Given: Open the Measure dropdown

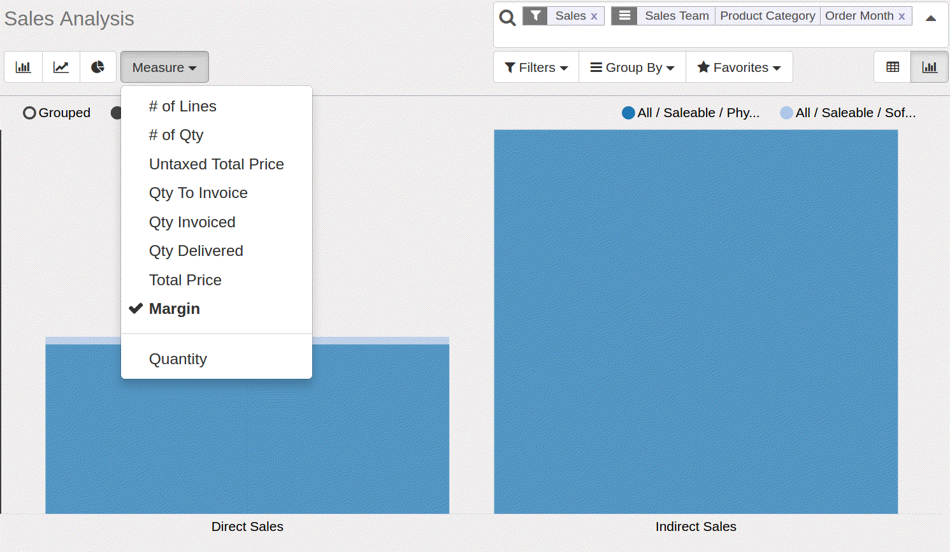Looking at the screenshot, I should pyautogui.click(x=164, y=67).
